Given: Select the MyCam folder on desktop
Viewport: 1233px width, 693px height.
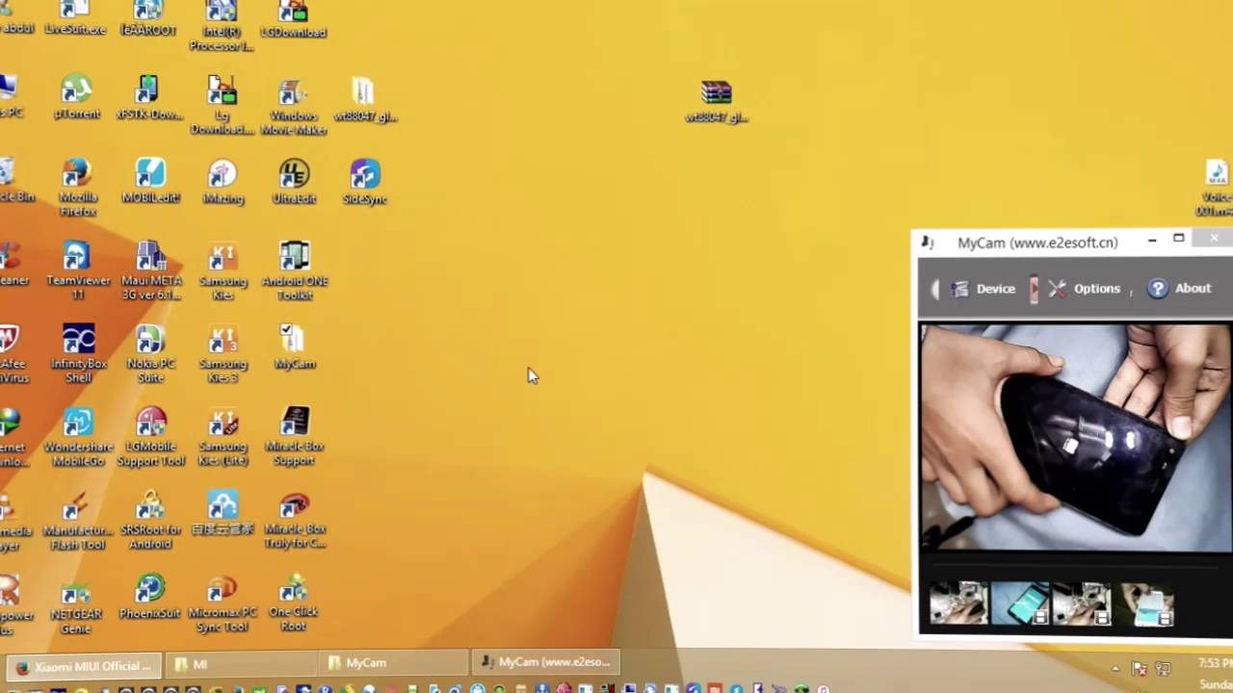Looking at the screenshot, I should click(294, 347).
